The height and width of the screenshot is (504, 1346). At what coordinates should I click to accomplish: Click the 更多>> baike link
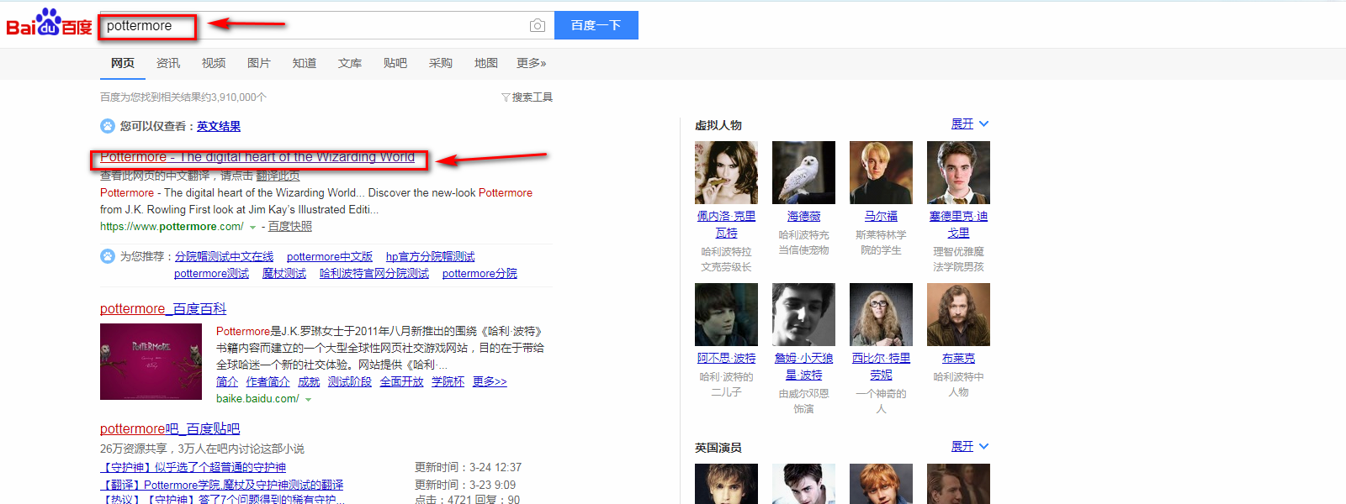pyautogui.click(x=490, y=381)
